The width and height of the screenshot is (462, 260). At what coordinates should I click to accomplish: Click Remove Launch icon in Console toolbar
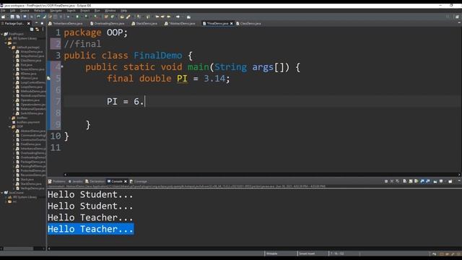click(392, 181)
